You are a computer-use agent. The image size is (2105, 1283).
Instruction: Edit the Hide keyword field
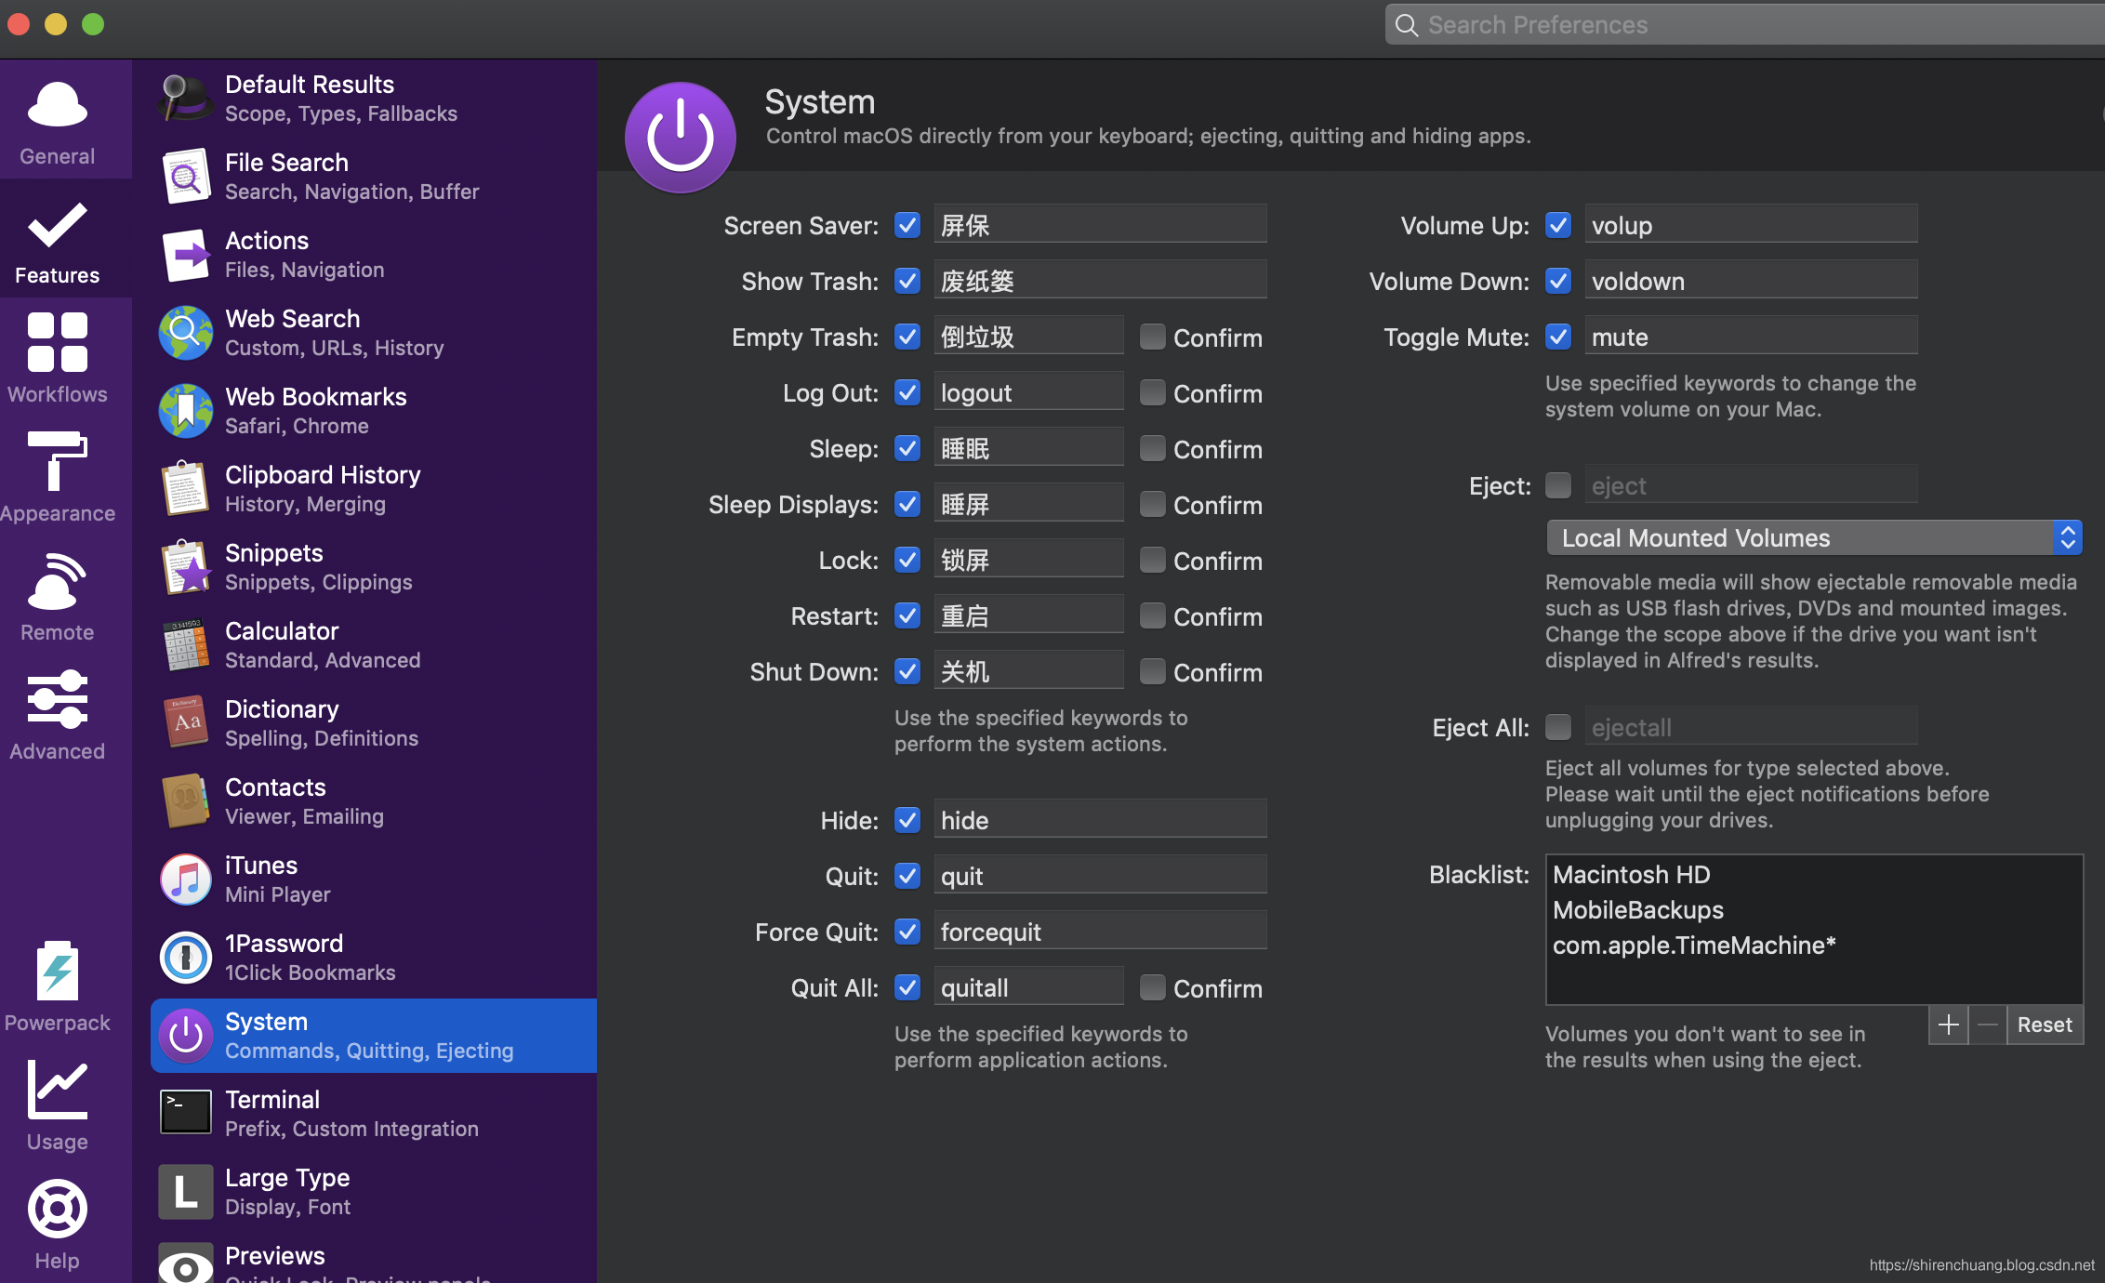[1100, 820]
